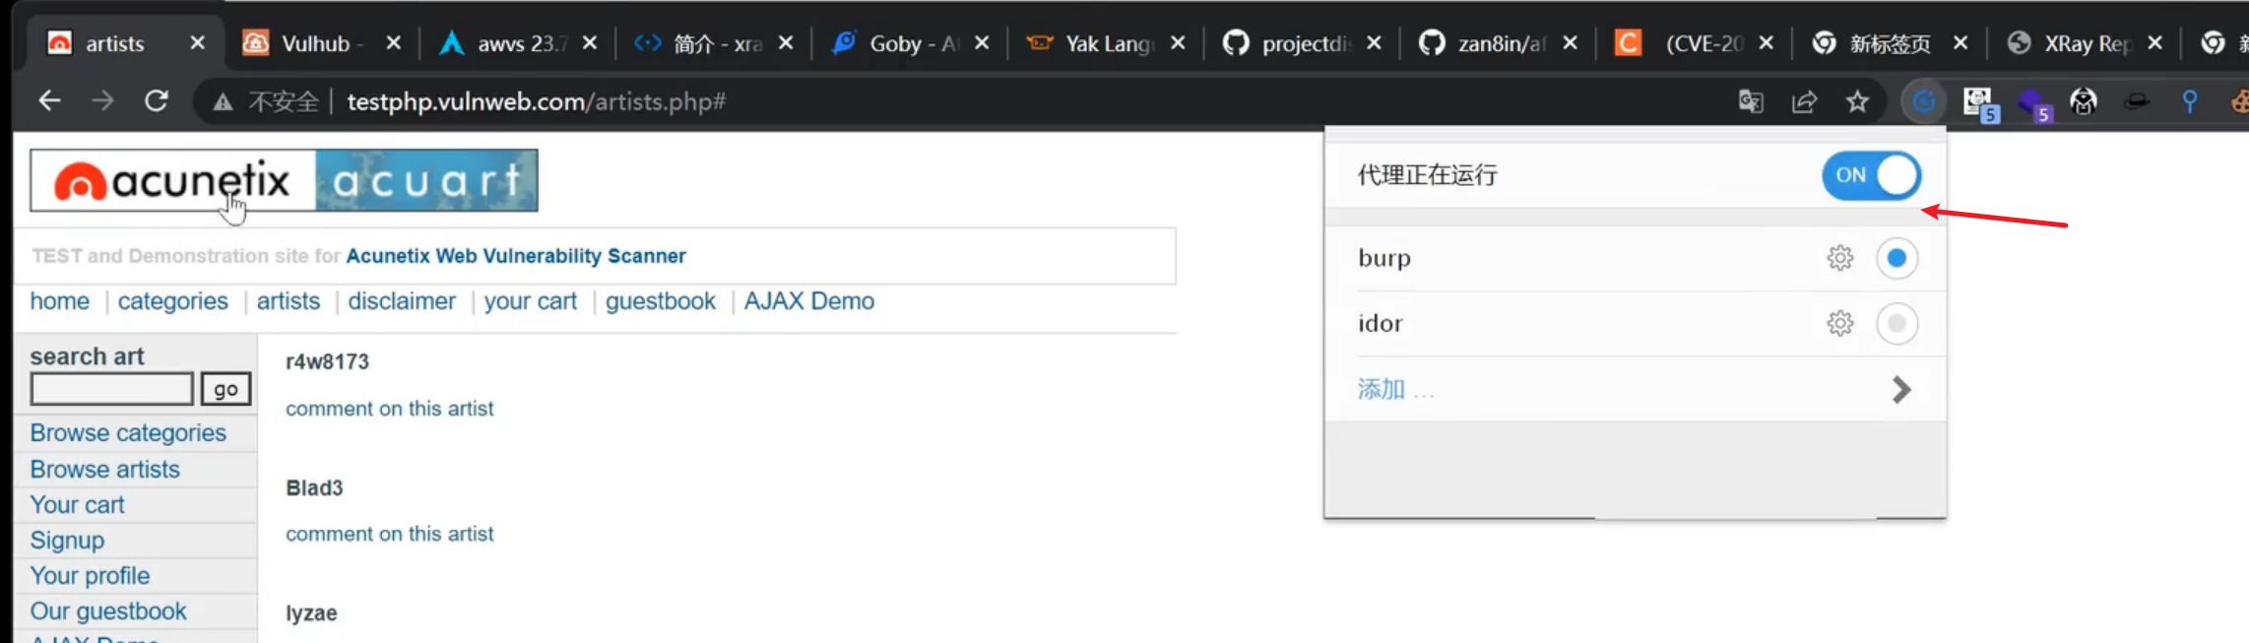Open settings gear for idor proxy

coord(1839,323)
